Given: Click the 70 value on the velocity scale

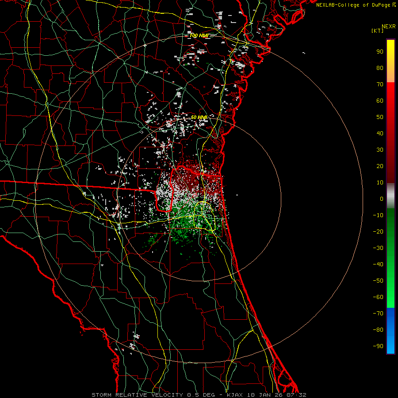Looking at the screenshot, I should (380, 84).
